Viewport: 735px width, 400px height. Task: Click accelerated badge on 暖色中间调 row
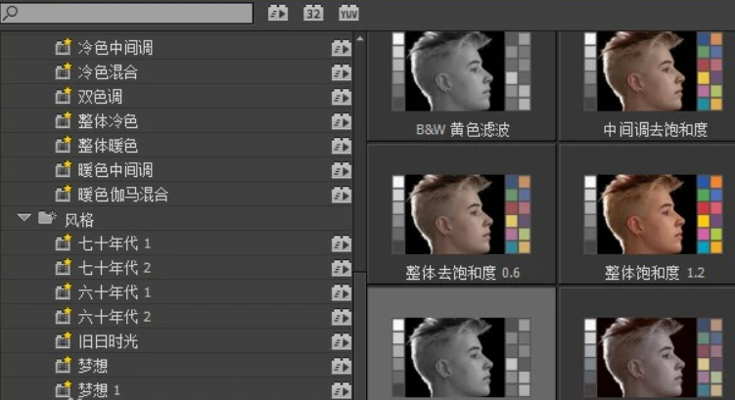[342, 170]
